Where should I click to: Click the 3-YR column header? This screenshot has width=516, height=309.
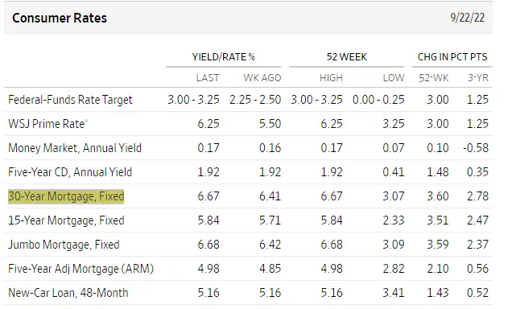478,78
